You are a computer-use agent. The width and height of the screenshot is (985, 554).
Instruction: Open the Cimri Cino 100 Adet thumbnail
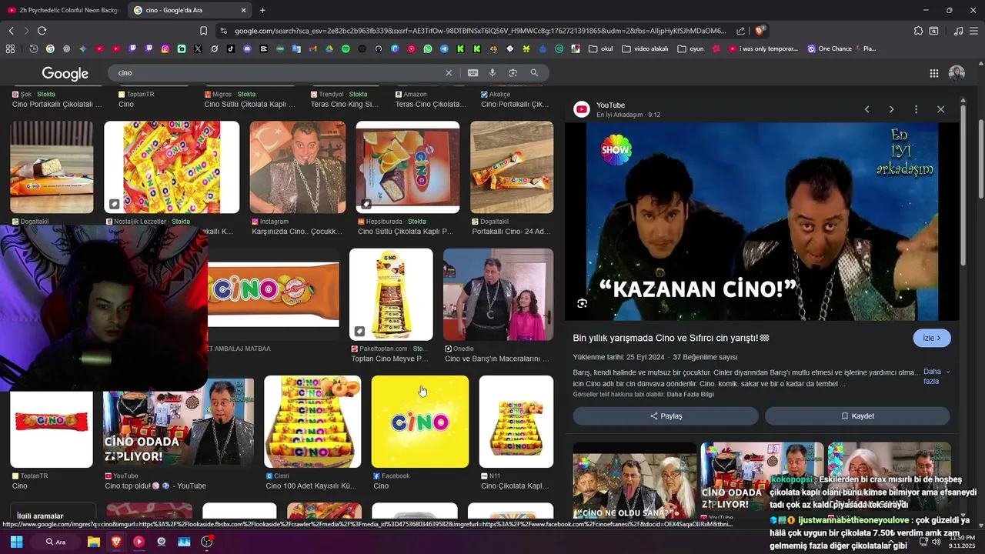coord(312,422)
